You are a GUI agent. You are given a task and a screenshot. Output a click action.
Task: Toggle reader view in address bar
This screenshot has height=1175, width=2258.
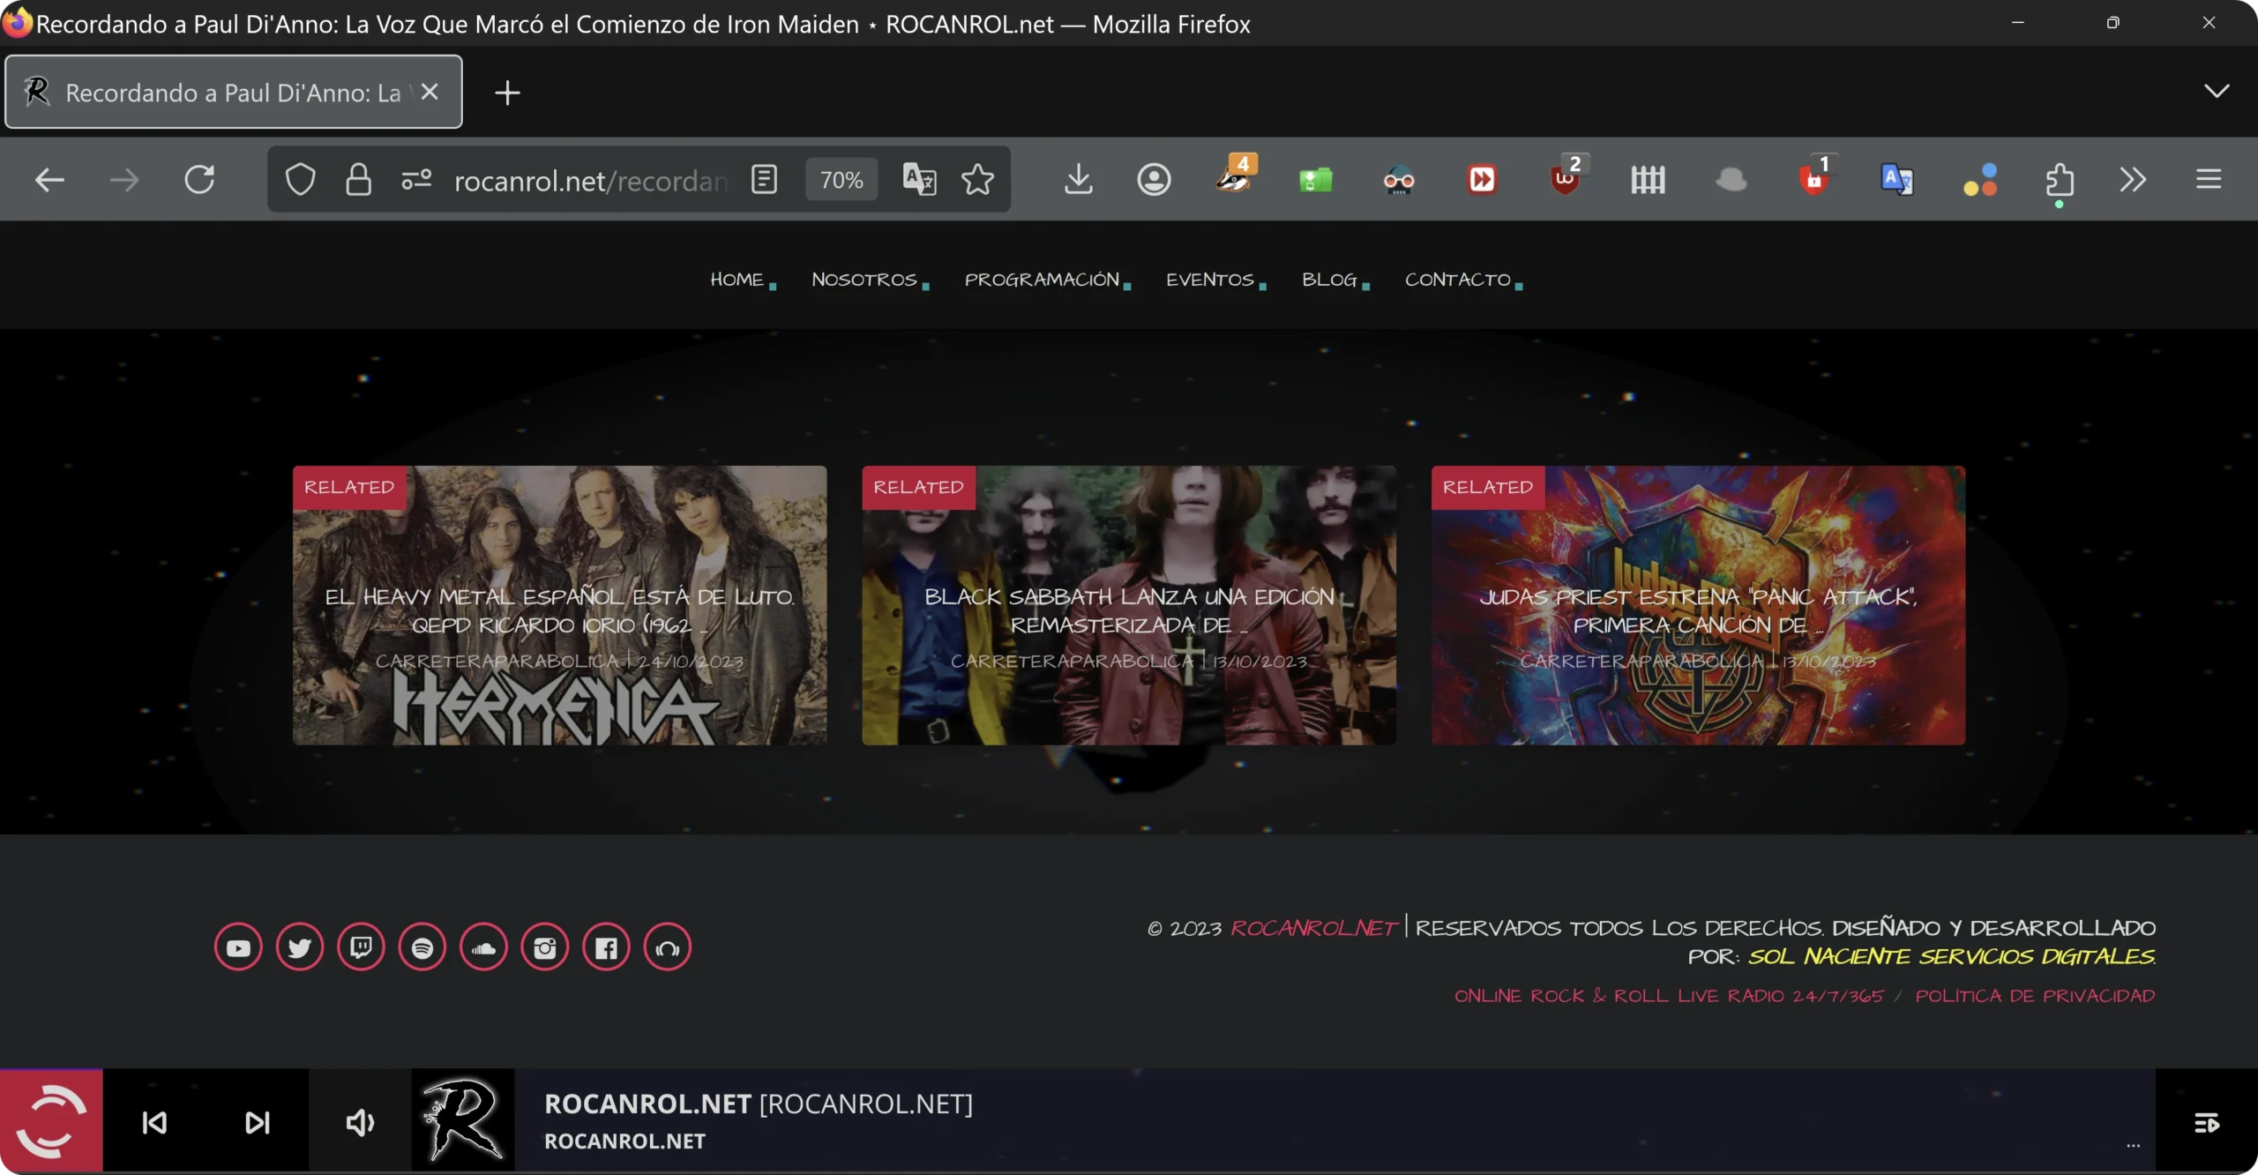pos(764,180)
